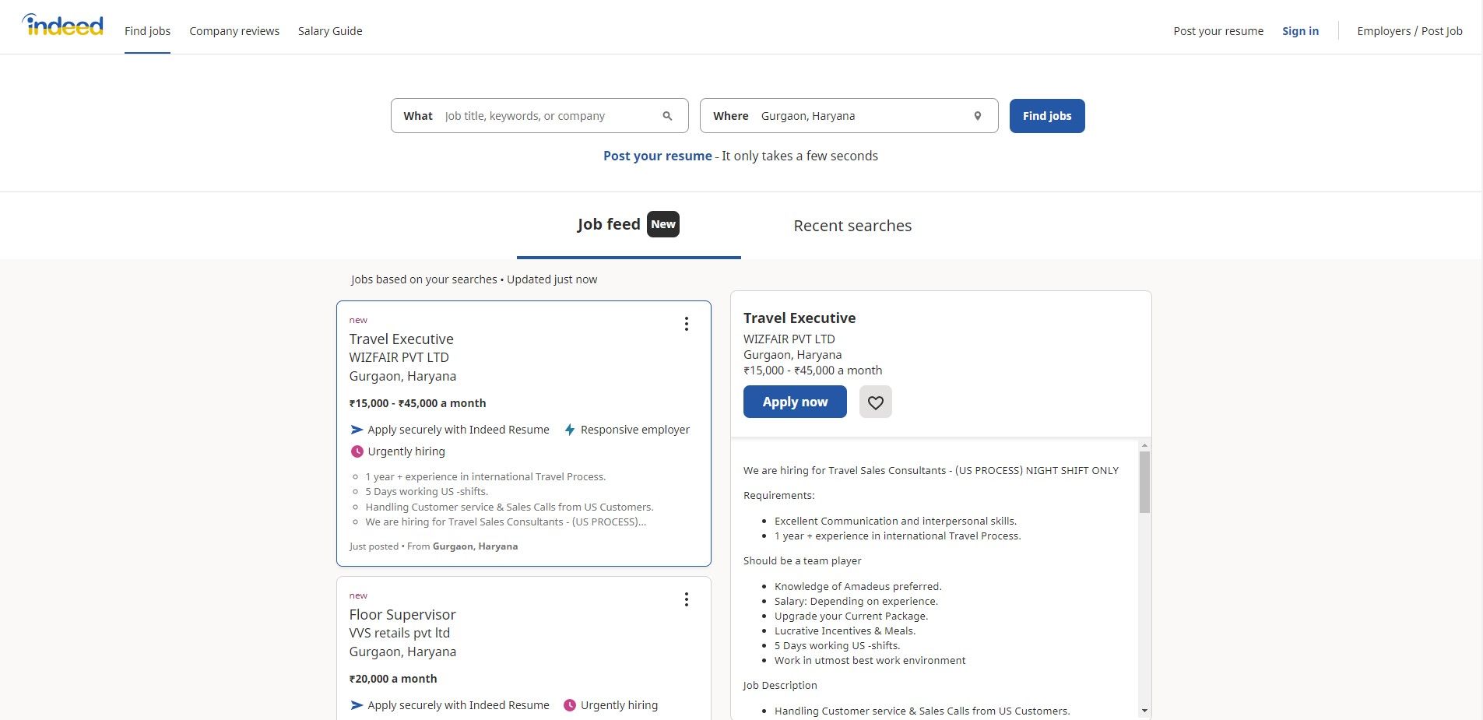
Task: Open Salary Guide page
Action: coord(330,31)
